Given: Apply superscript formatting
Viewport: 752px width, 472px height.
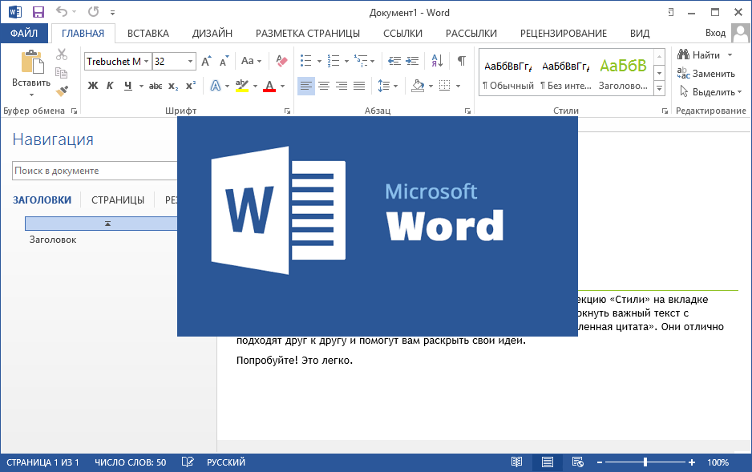Looking at the screenshot, I should tap(191, 85).
